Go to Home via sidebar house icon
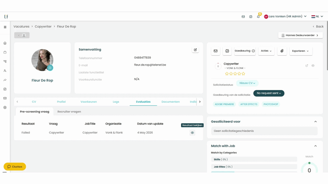 [5, 43]
